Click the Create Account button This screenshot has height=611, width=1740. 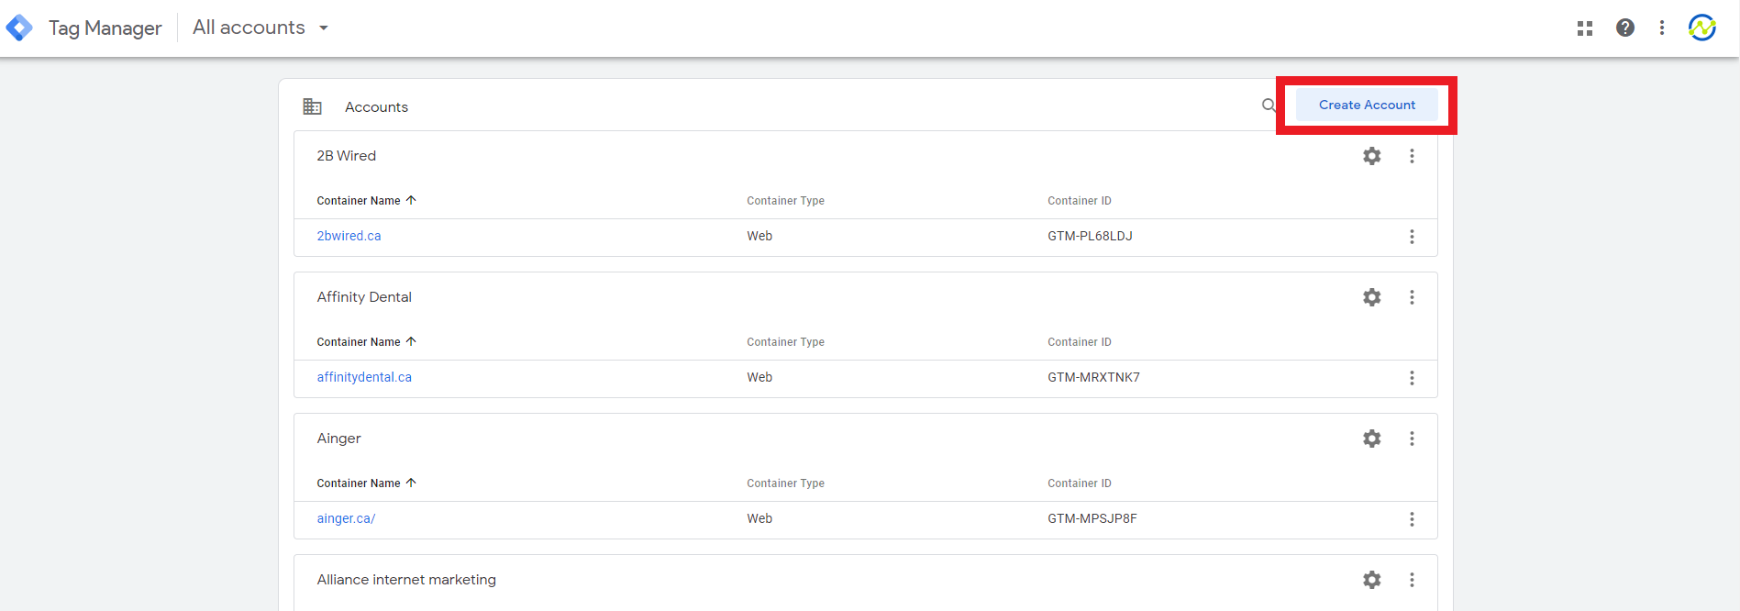(1367, 106)
